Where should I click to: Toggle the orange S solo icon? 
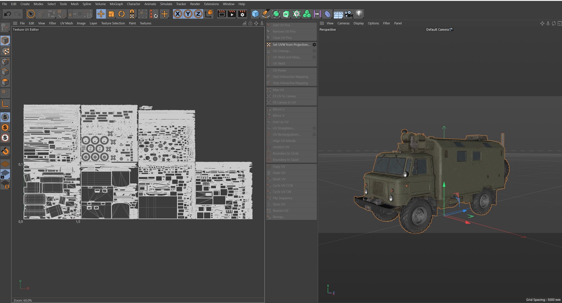[x=5, y=127]
